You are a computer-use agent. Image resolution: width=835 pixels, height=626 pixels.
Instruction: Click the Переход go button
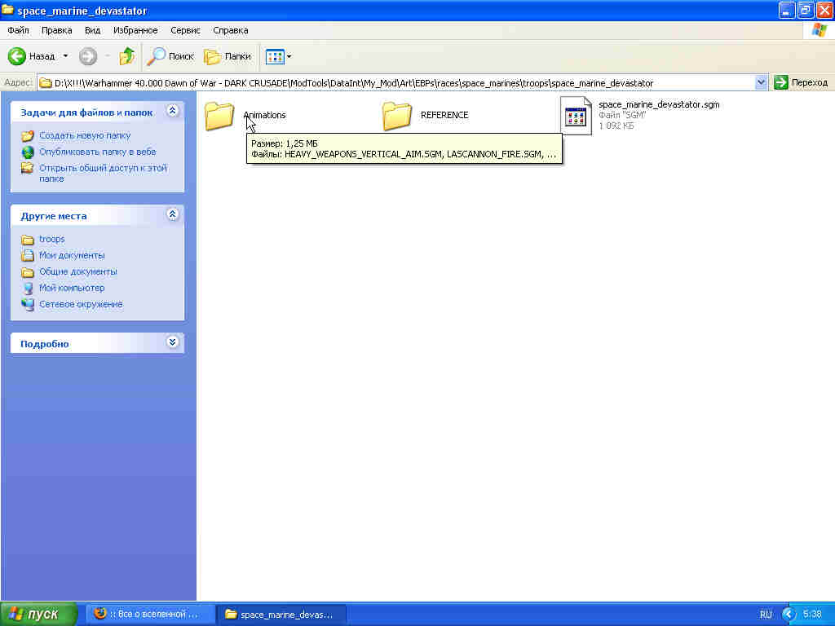801,82
